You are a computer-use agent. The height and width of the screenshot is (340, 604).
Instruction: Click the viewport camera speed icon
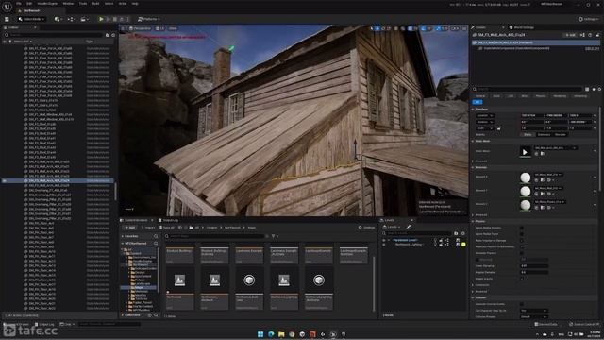[x=455, y=28]
